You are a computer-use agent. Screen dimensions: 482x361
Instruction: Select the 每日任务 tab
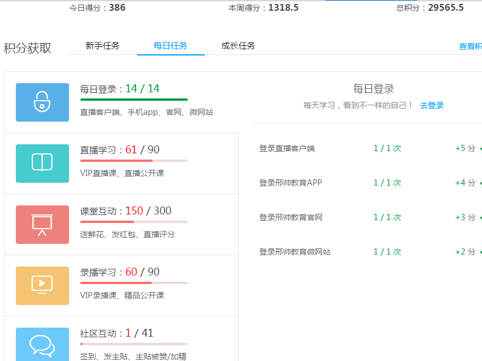(x=170, y=46)
